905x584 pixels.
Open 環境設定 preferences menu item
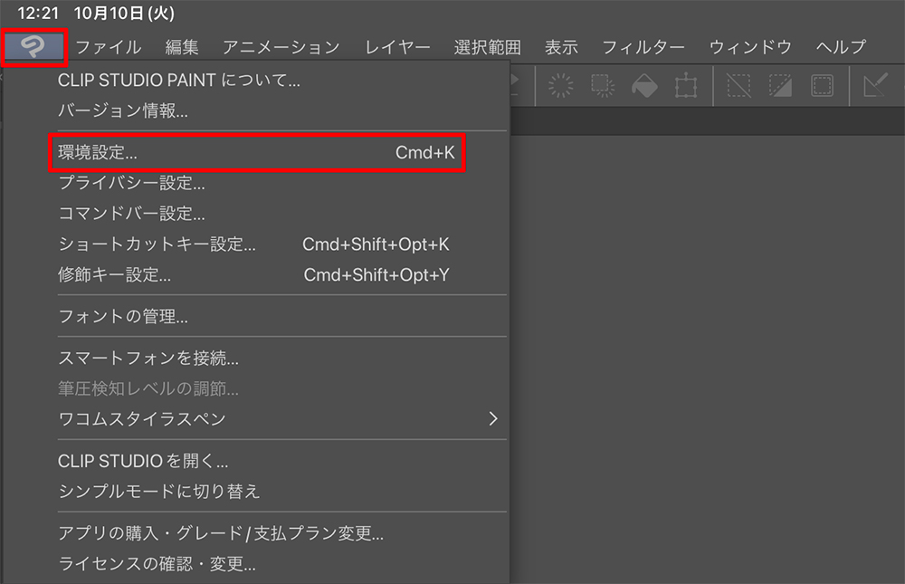tap(256, 153)
